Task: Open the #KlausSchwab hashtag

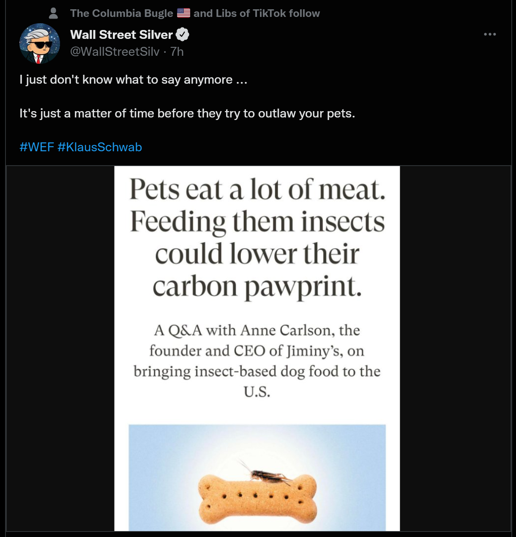Action: pyautogui.click(x=99, y=147)
